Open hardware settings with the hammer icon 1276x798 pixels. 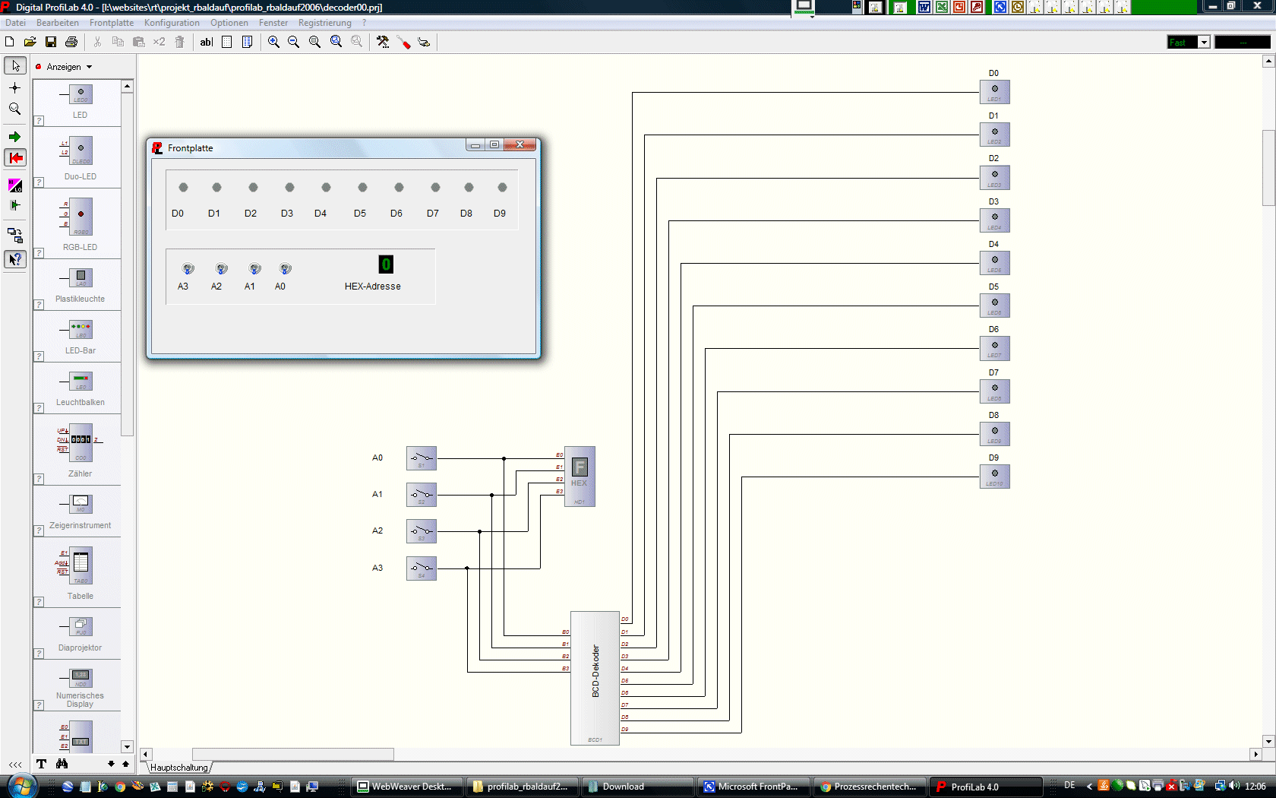(x=383, y=42)
